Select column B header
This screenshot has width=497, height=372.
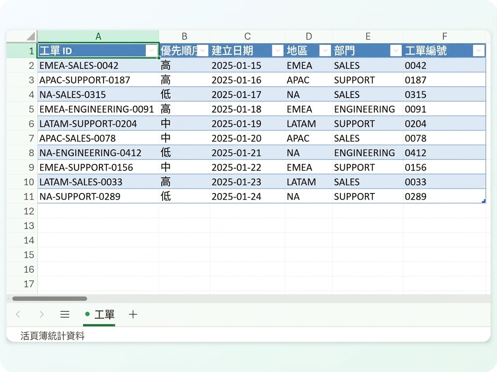[184, 37]
